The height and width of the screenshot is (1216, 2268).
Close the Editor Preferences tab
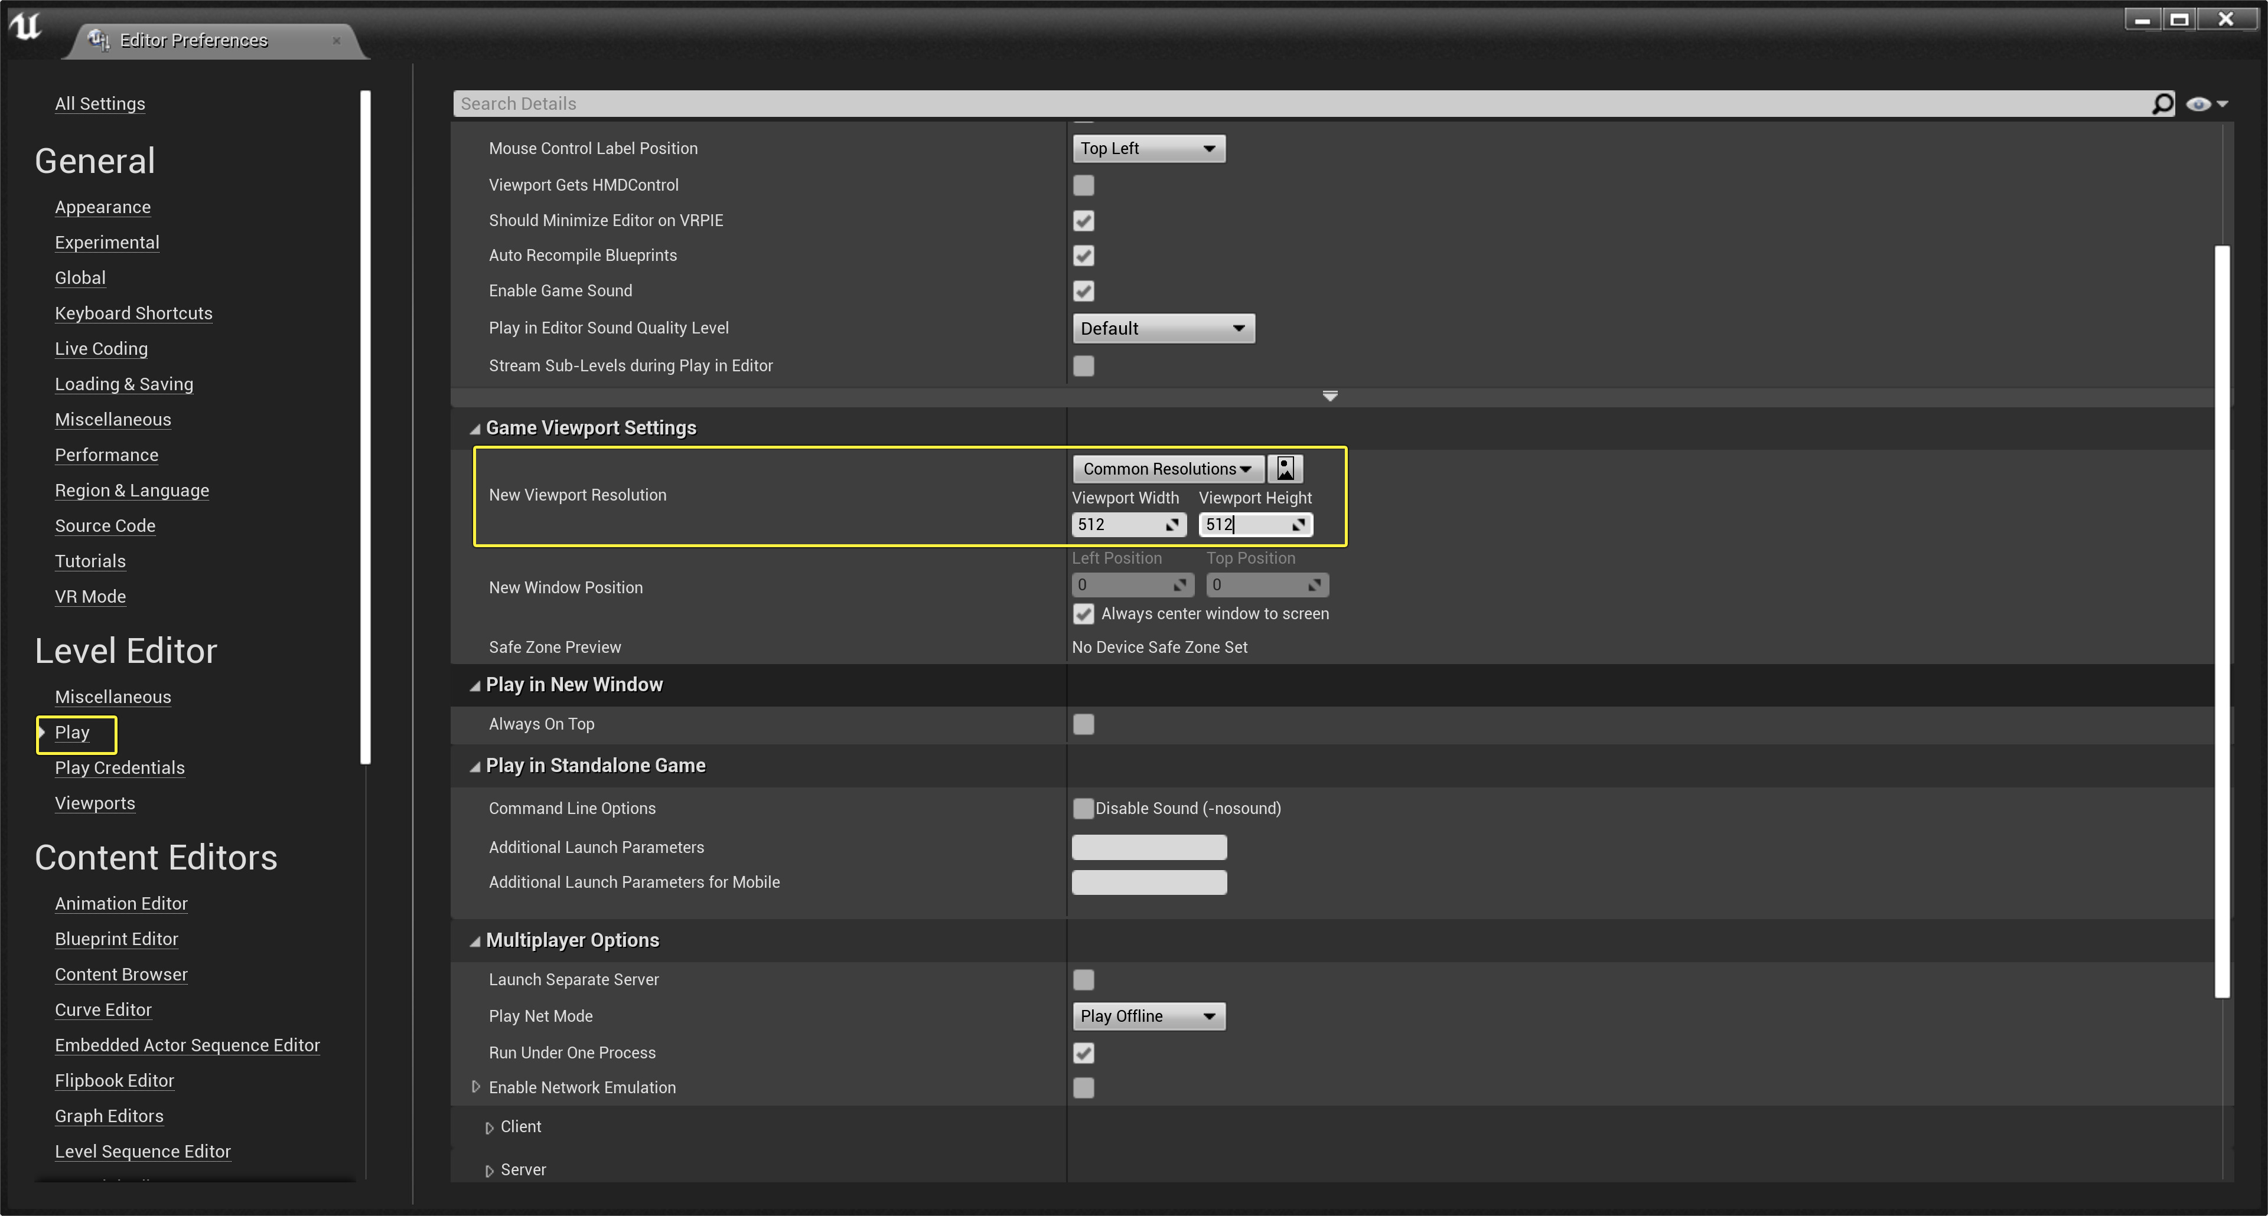pyautogui.click(x=336, y=41)
